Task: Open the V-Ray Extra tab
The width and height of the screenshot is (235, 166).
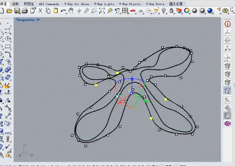Action: (155, 4)
